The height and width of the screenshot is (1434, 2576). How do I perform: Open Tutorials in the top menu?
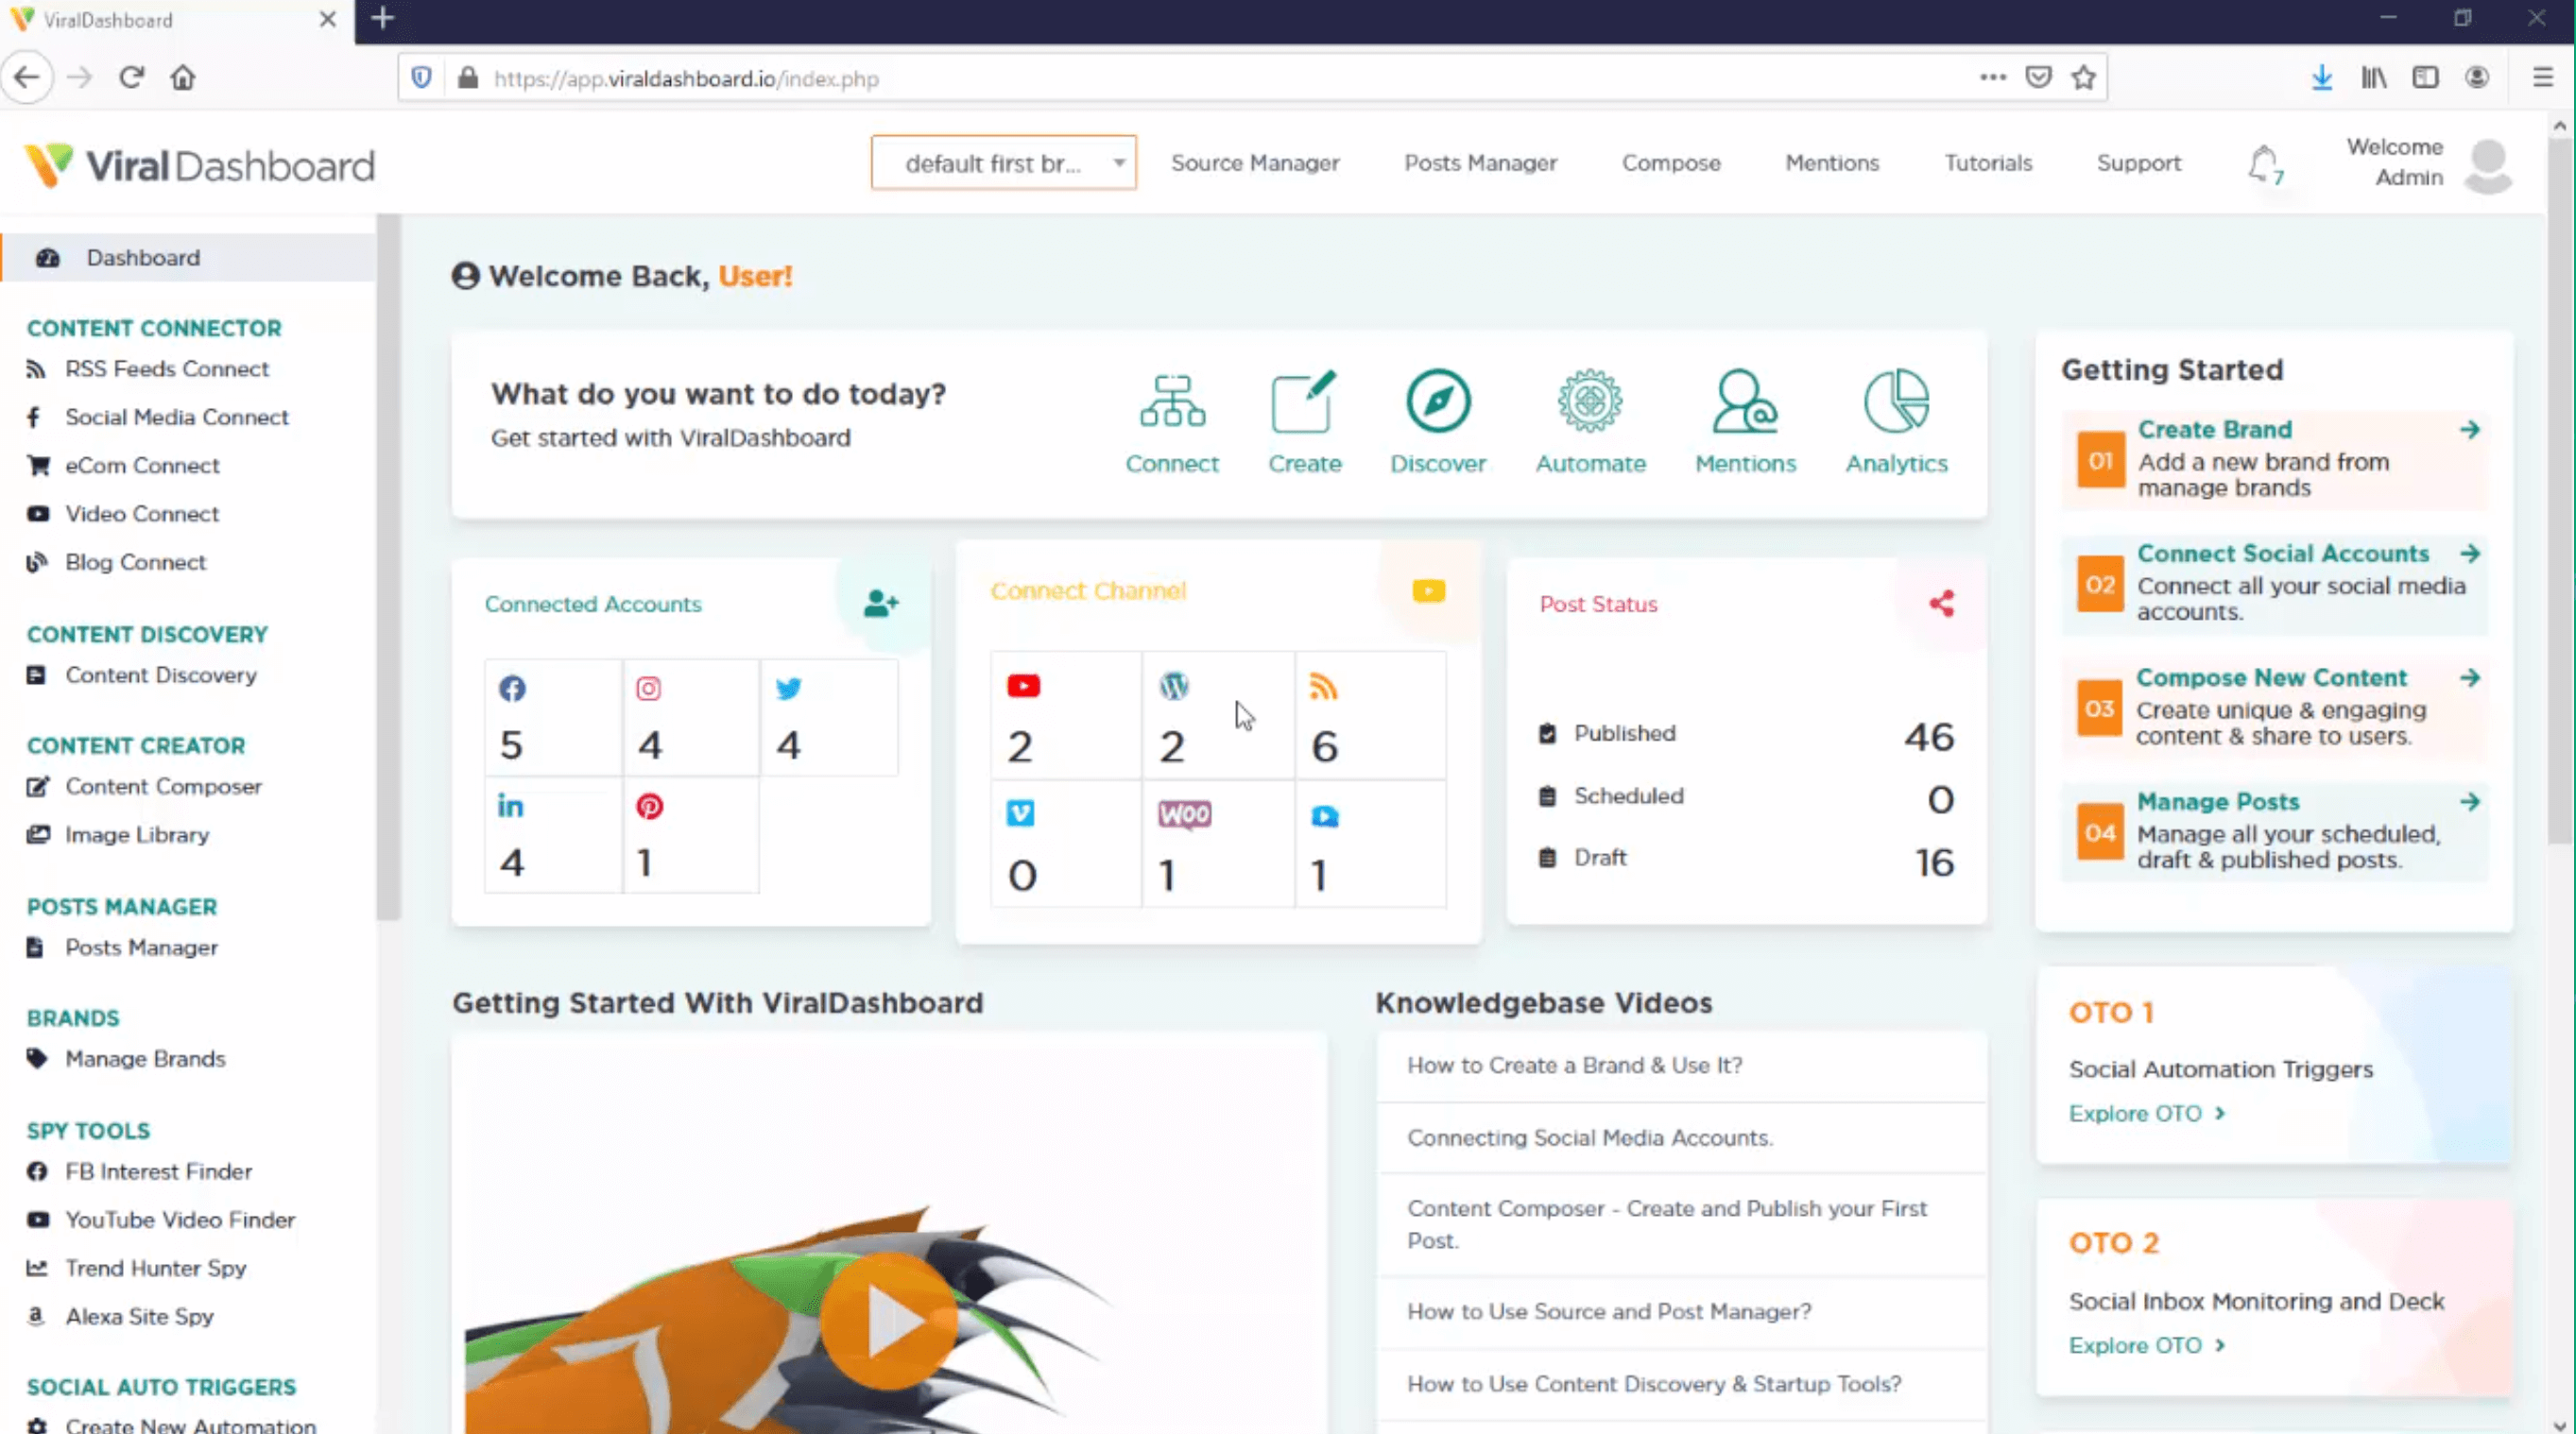tap(1988, 163)
